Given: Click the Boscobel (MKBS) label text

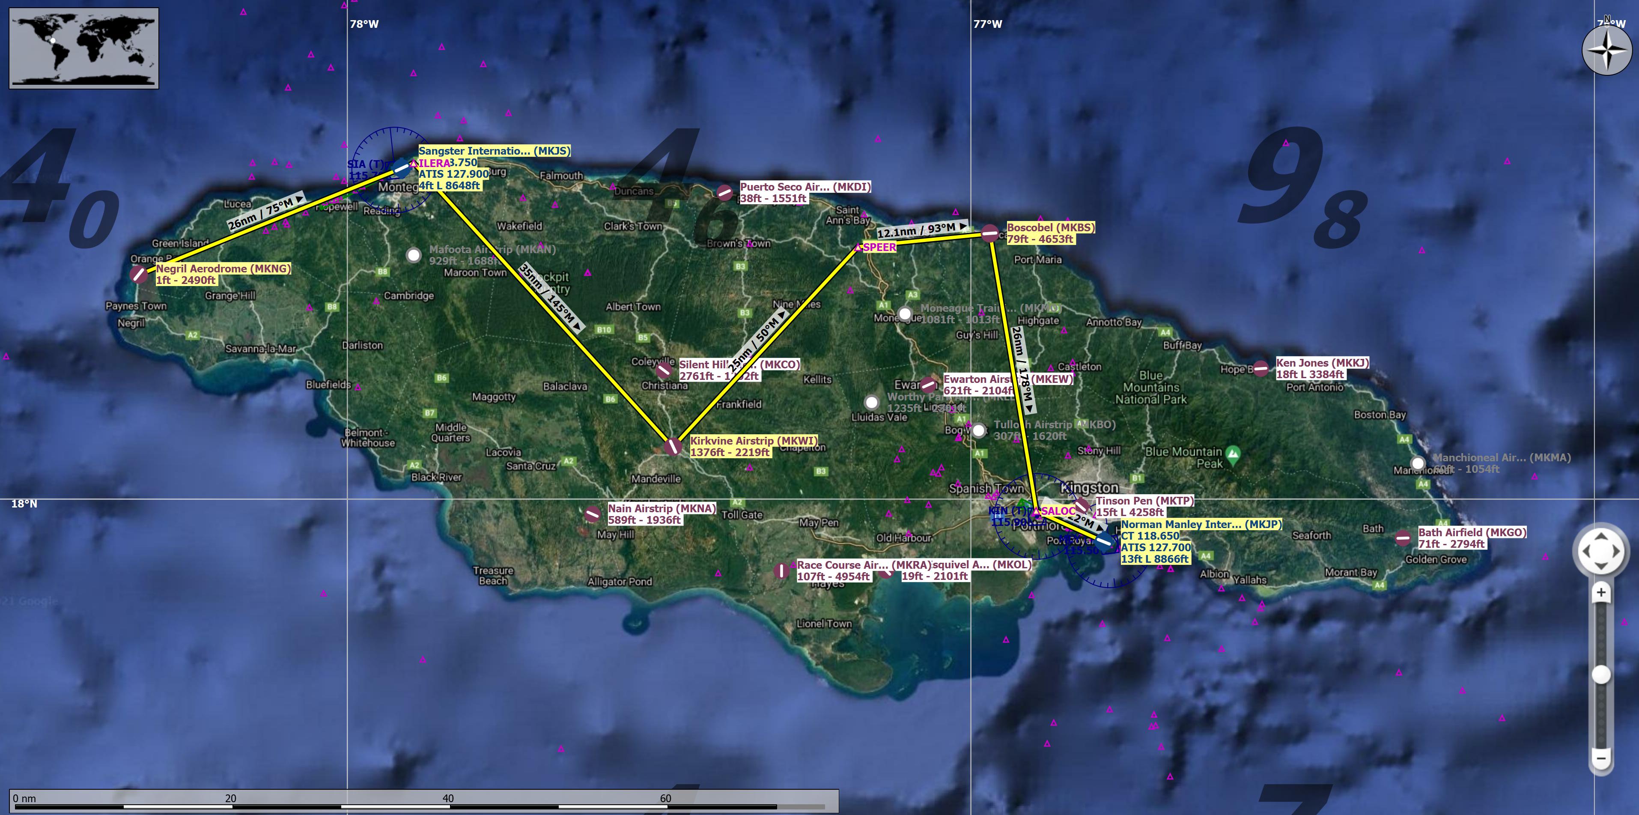Looking at the screenshot, I should pyautogui.click(x=1050, y=227).
